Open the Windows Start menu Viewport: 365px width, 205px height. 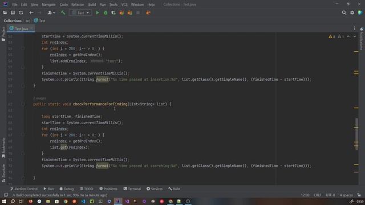point(4,201)
